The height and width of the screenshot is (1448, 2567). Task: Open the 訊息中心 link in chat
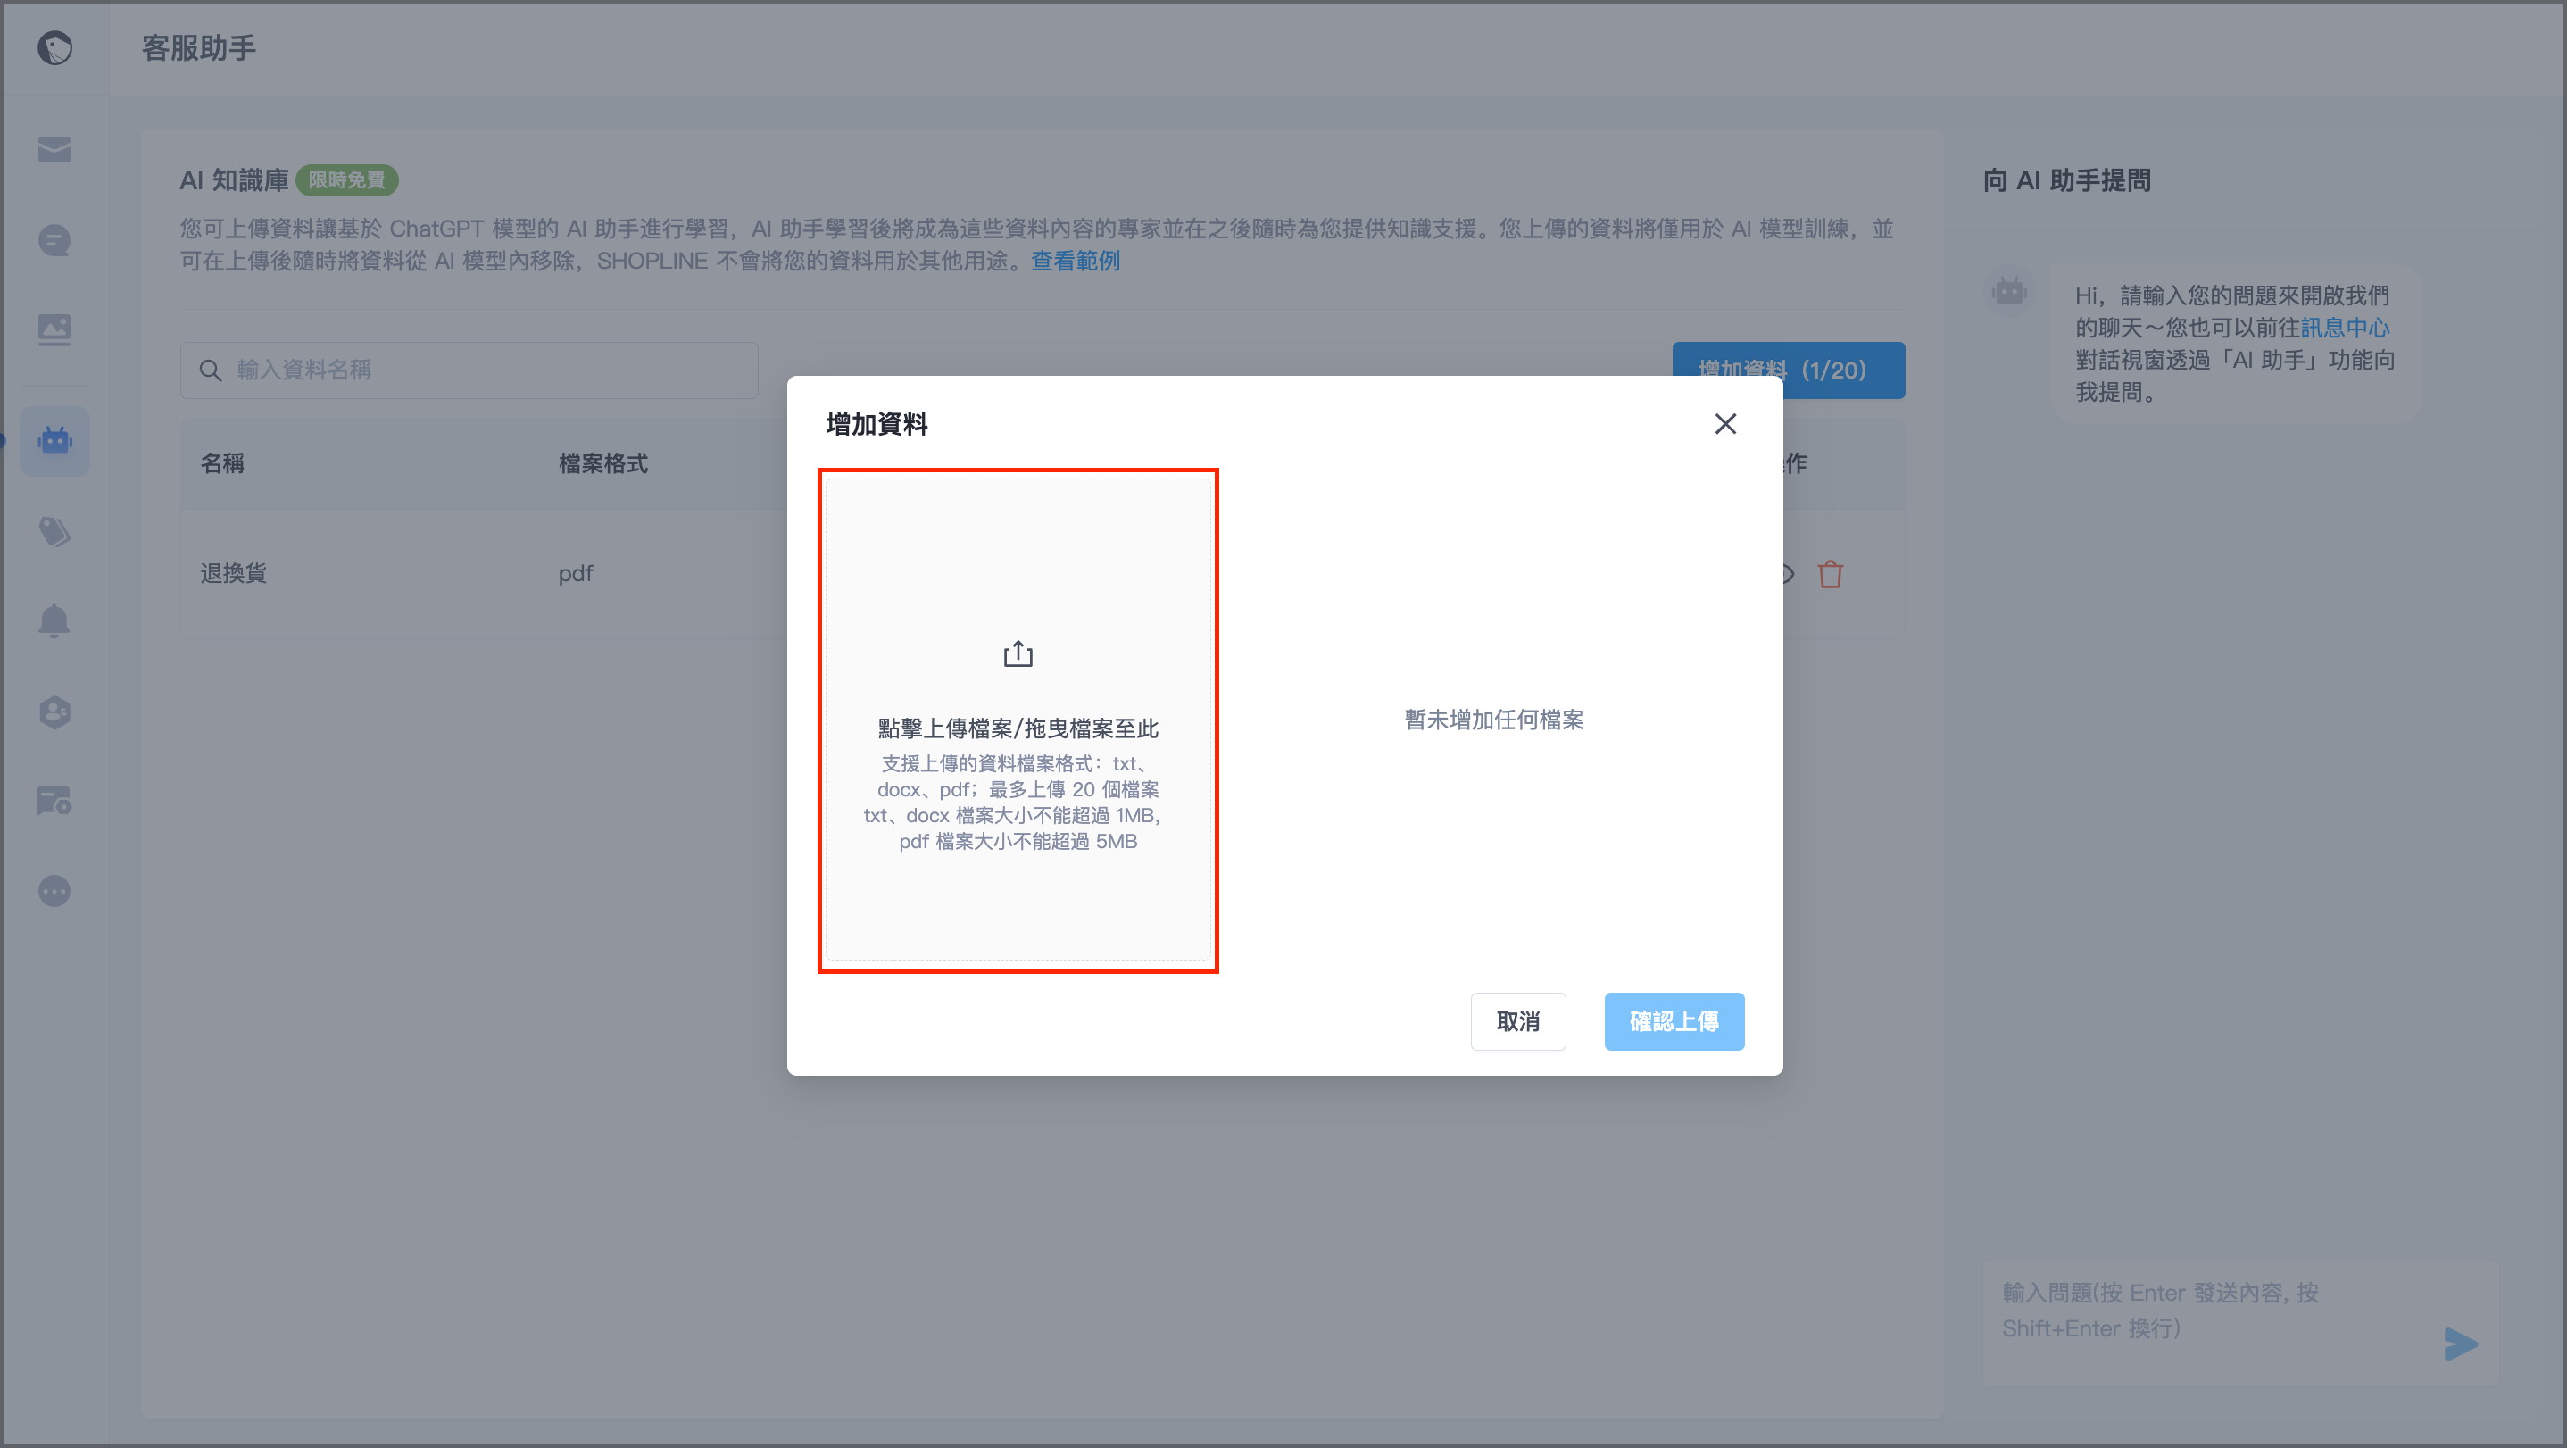(2345, 328)
